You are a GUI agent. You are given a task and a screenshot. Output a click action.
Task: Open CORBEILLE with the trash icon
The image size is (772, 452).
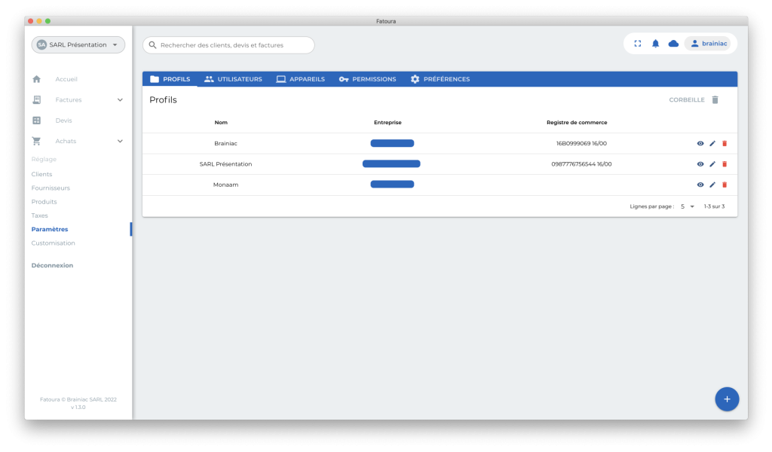(714, 99)
